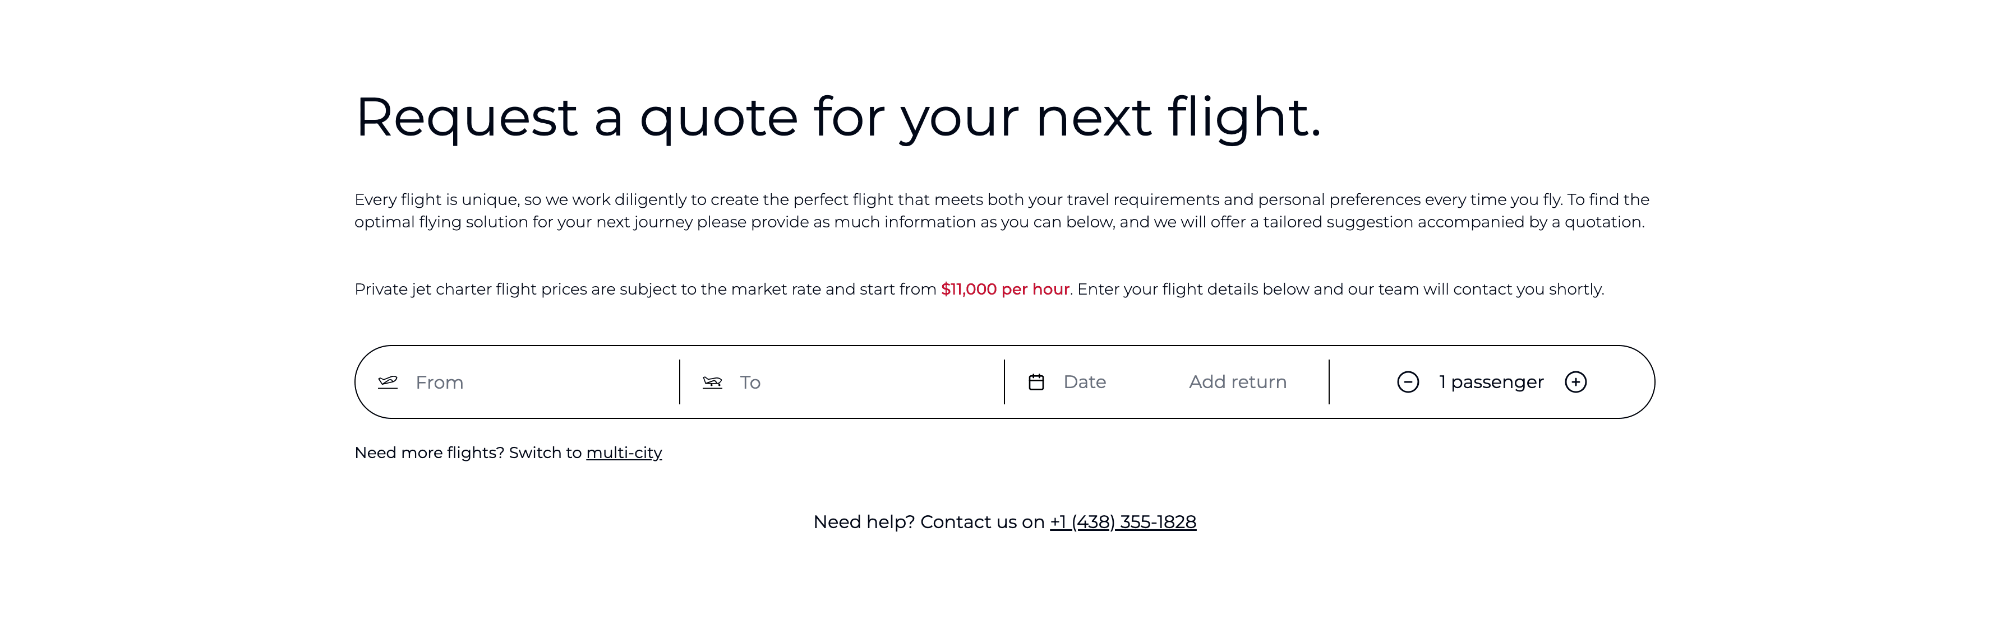Decrease passengers with the minus icon
The width and height of the screenshot is (2010, 625).
coord(1408,382)
